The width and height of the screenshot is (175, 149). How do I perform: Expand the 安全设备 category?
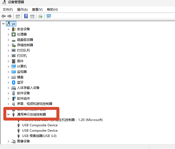(x=8, y=29)
